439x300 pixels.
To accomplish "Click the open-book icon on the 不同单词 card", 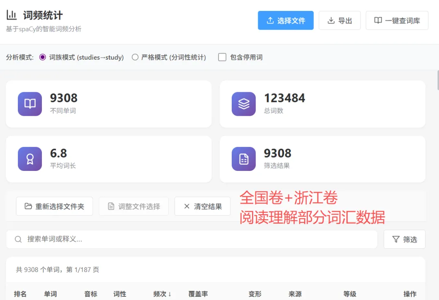I will [x=30, y=104].
